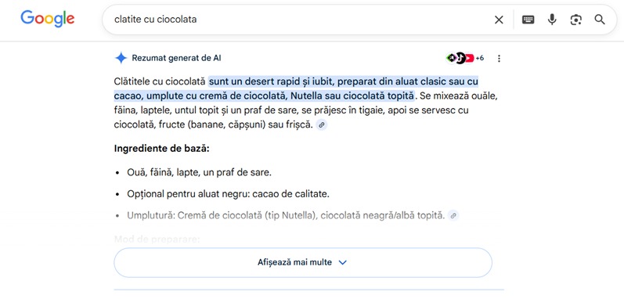The width and height of the screenshot is (624, 299).
Task: Open the on-screen keyboard input tool
Action: coord(528,20)
